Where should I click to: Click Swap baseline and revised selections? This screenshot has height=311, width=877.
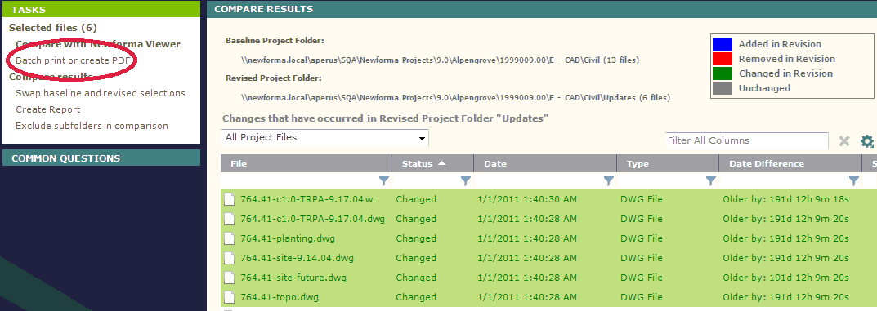[x=100, y=93]
